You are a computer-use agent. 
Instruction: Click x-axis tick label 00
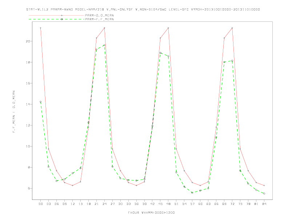(41, 204)
